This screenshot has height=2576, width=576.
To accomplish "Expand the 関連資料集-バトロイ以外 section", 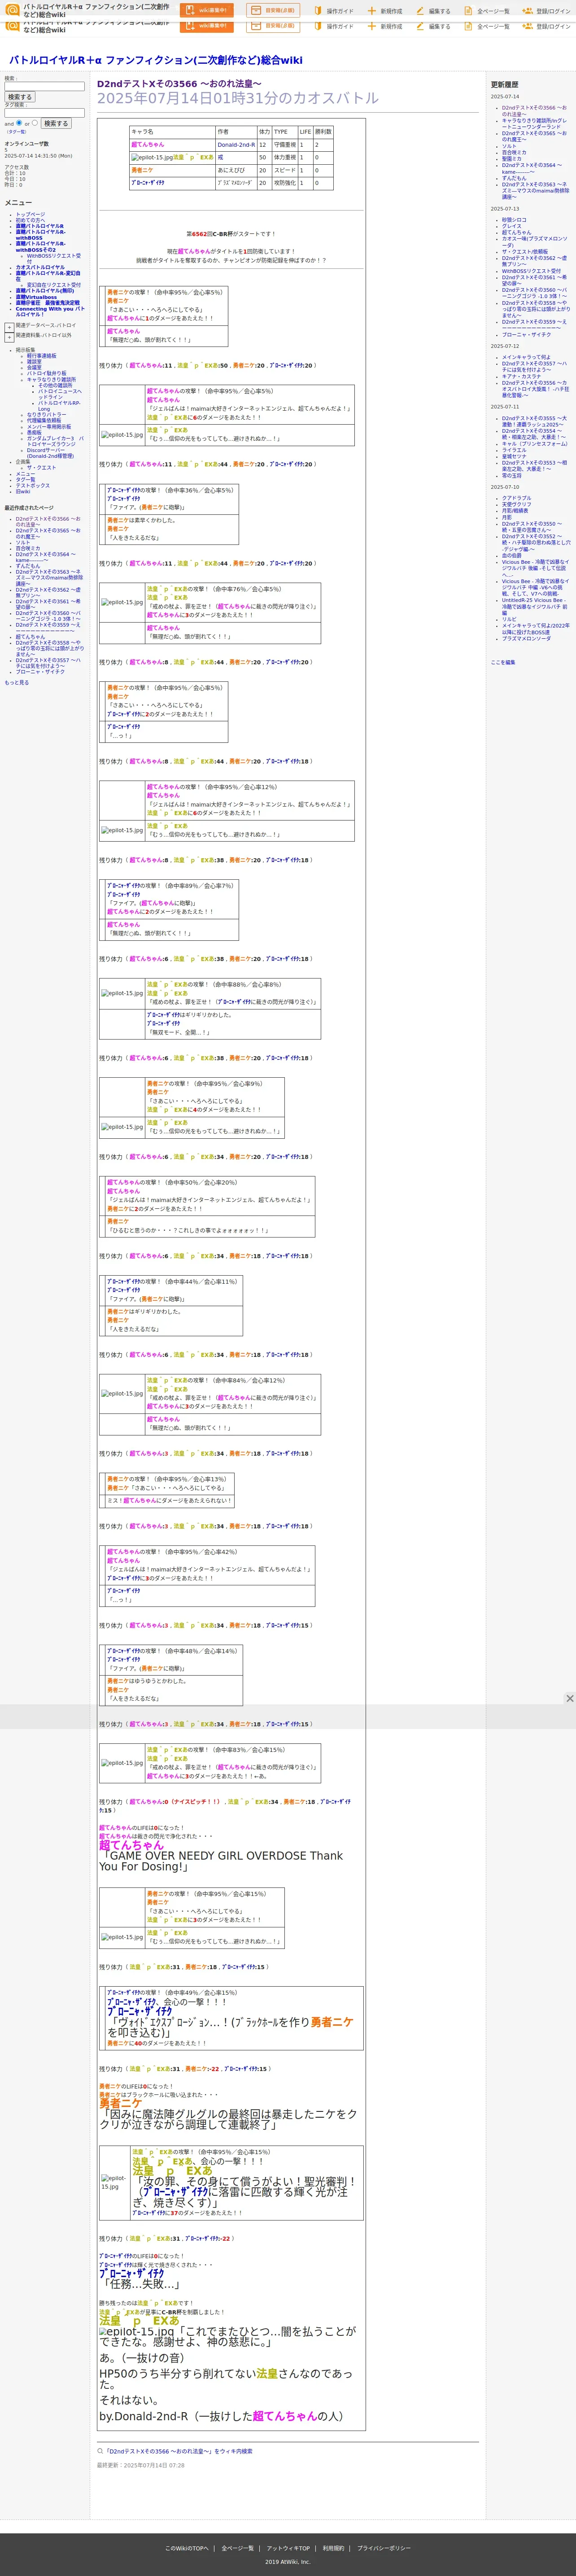I will (9, 337).
